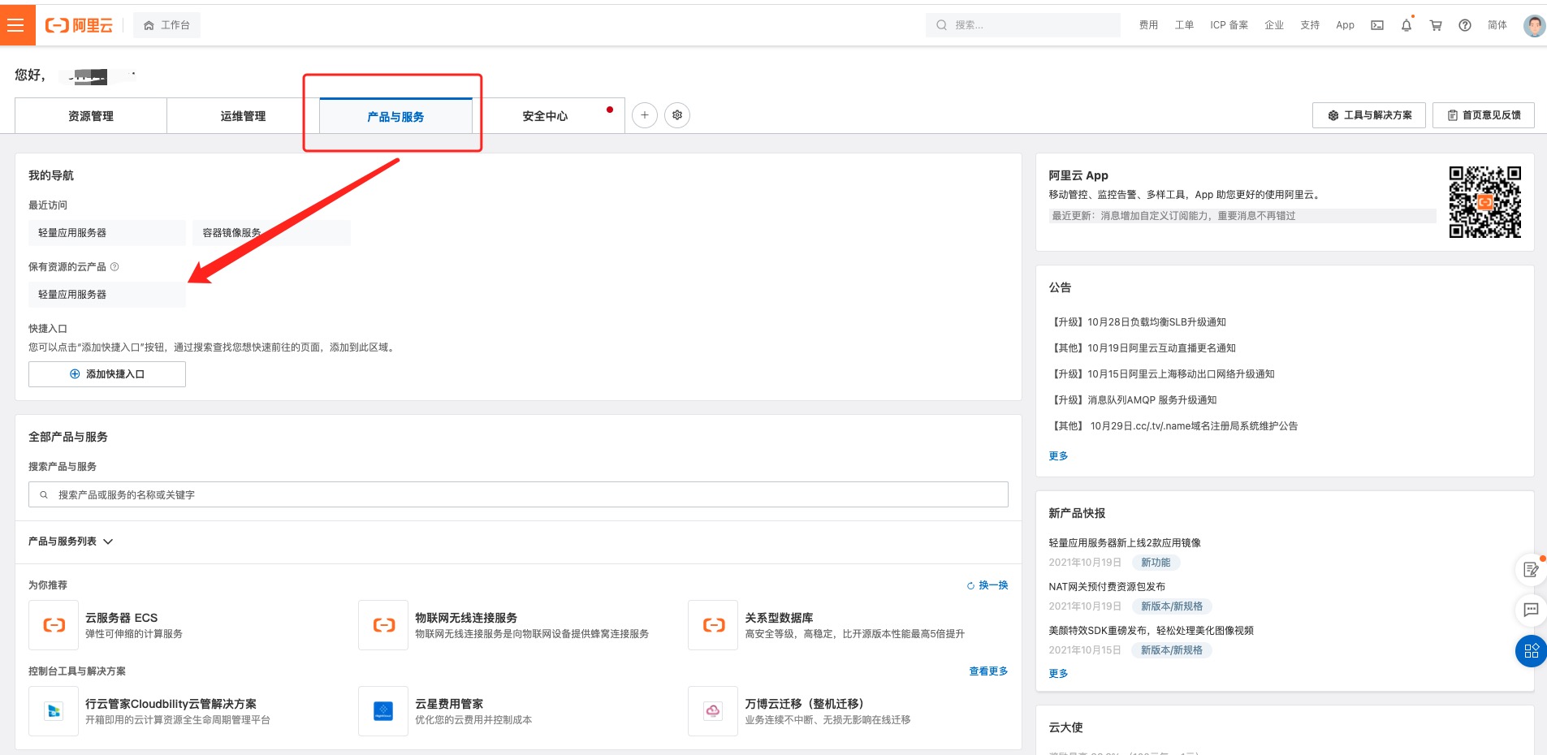
Task: Switch language via 简体
Action: click(x=1497, y=25)
